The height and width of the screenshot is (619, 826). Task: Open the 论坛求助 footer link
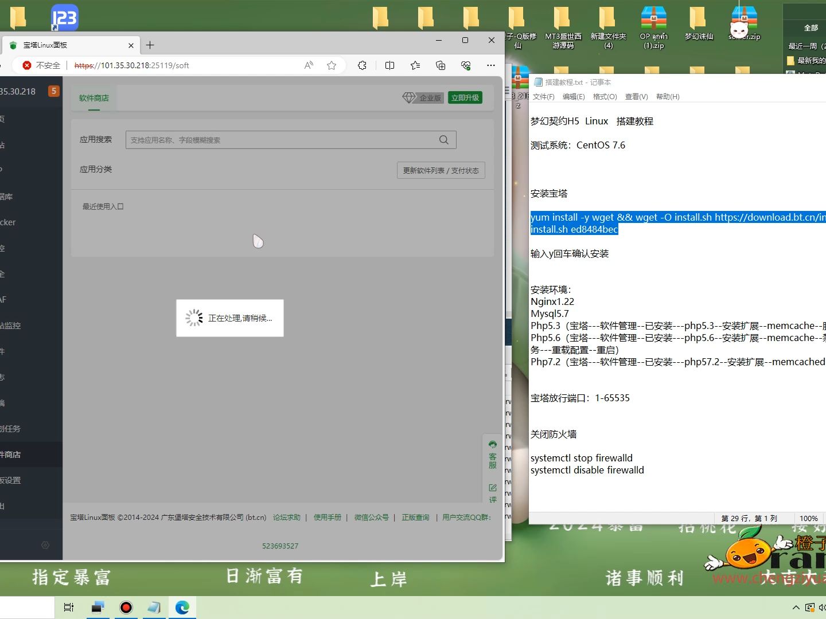pos(287,518)
